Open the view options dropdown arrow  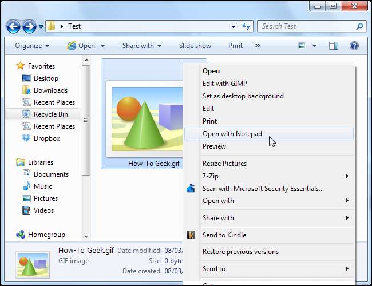point(314,46)
